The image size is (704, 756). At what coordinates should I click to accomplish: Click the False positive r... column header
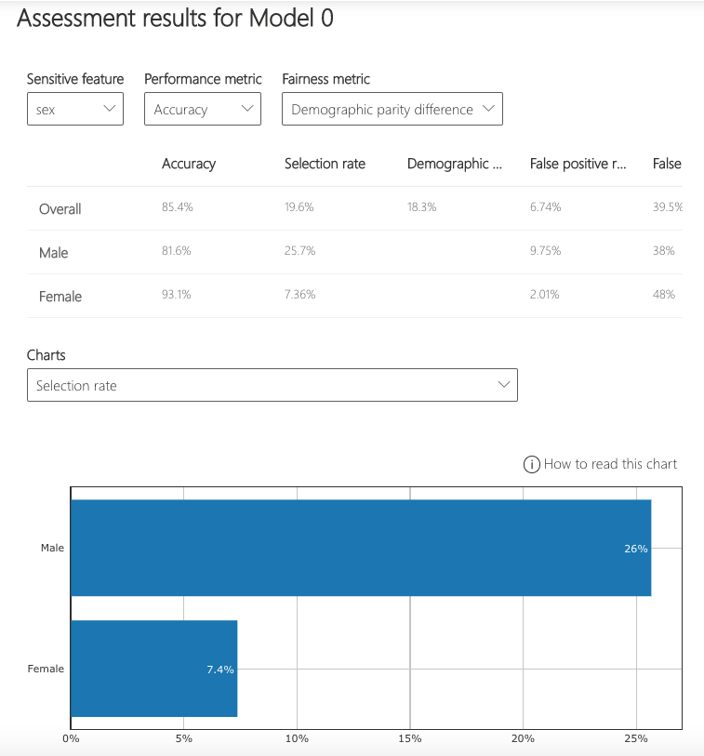578,164
